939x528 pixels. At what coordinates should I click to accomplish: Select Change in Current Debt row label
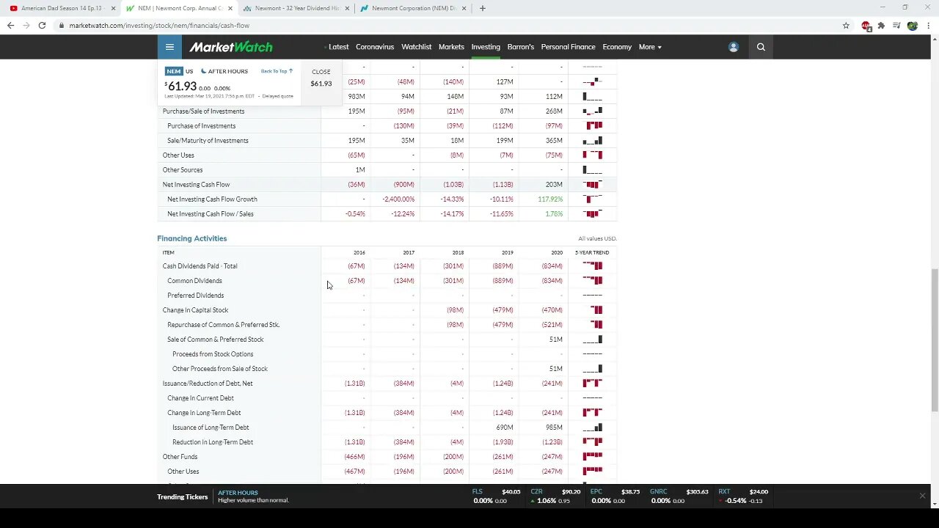point(200,398)
